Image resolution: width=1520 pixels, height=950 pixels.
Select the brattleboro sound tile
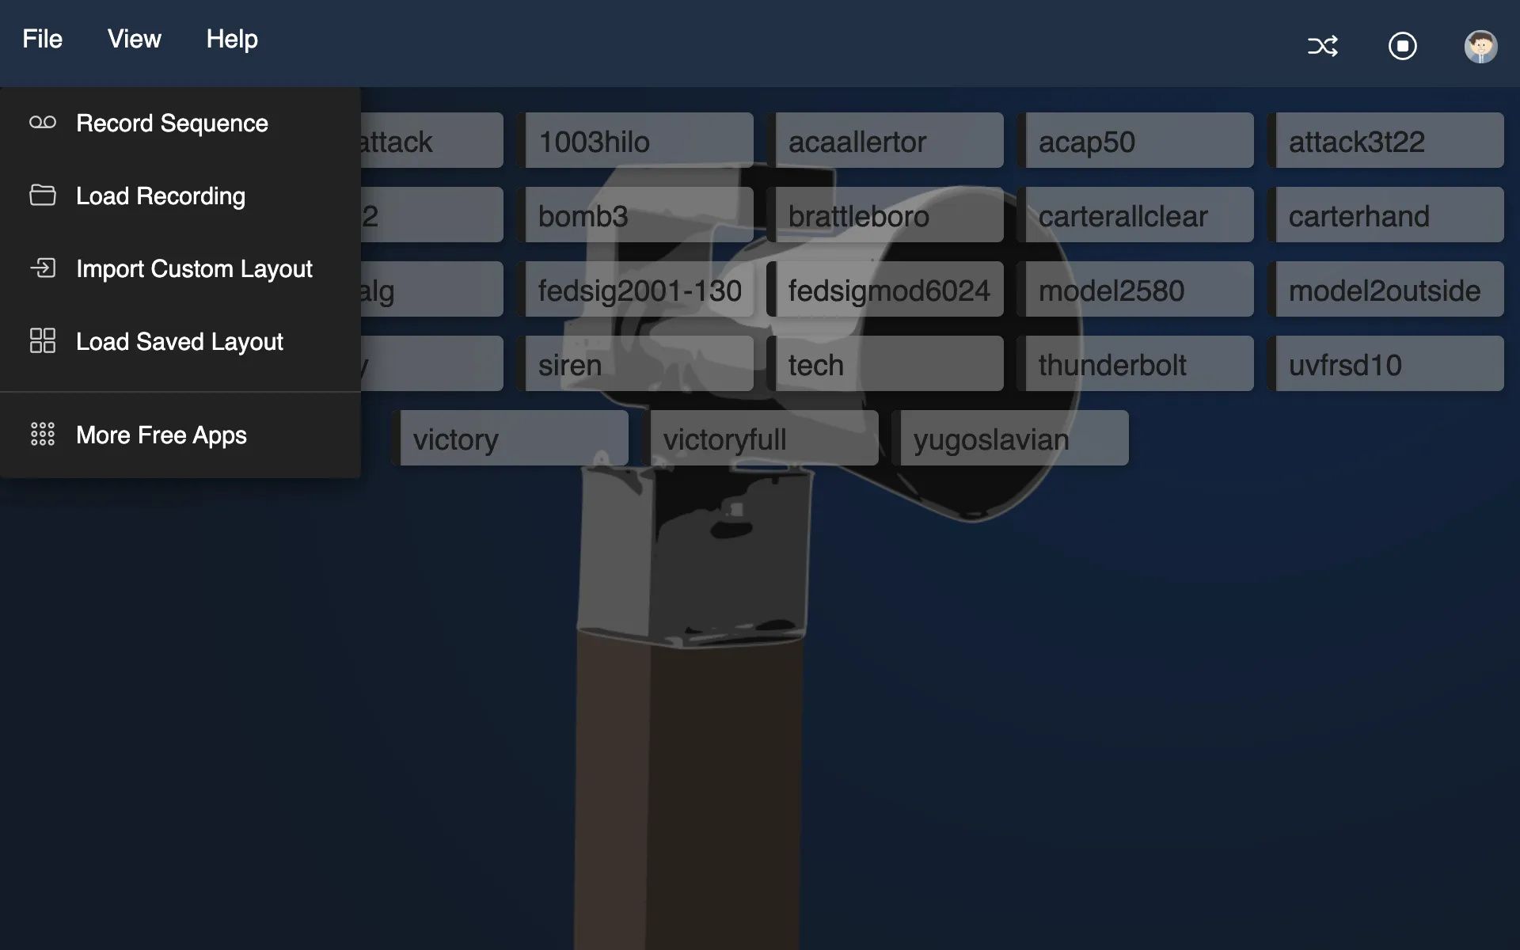(890, 215)
